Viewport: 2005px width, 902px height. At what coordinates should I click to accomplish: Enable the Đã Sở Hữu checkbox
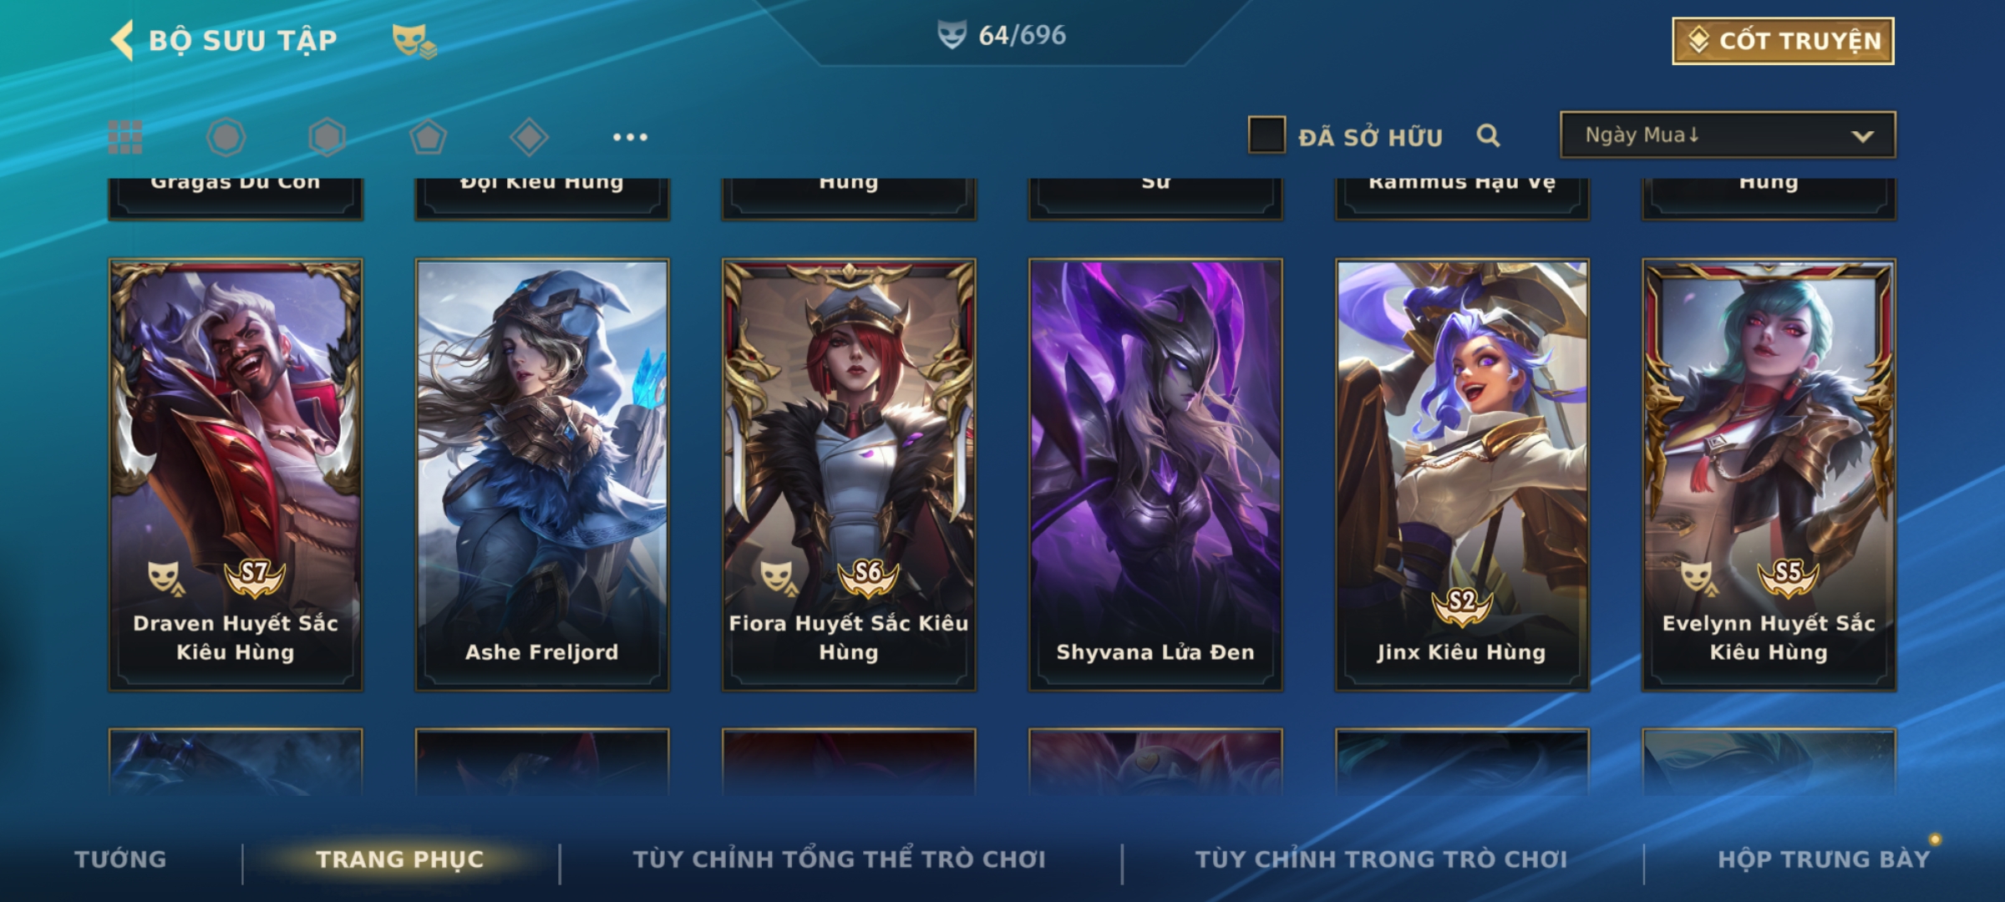(x=1266, y=135)
